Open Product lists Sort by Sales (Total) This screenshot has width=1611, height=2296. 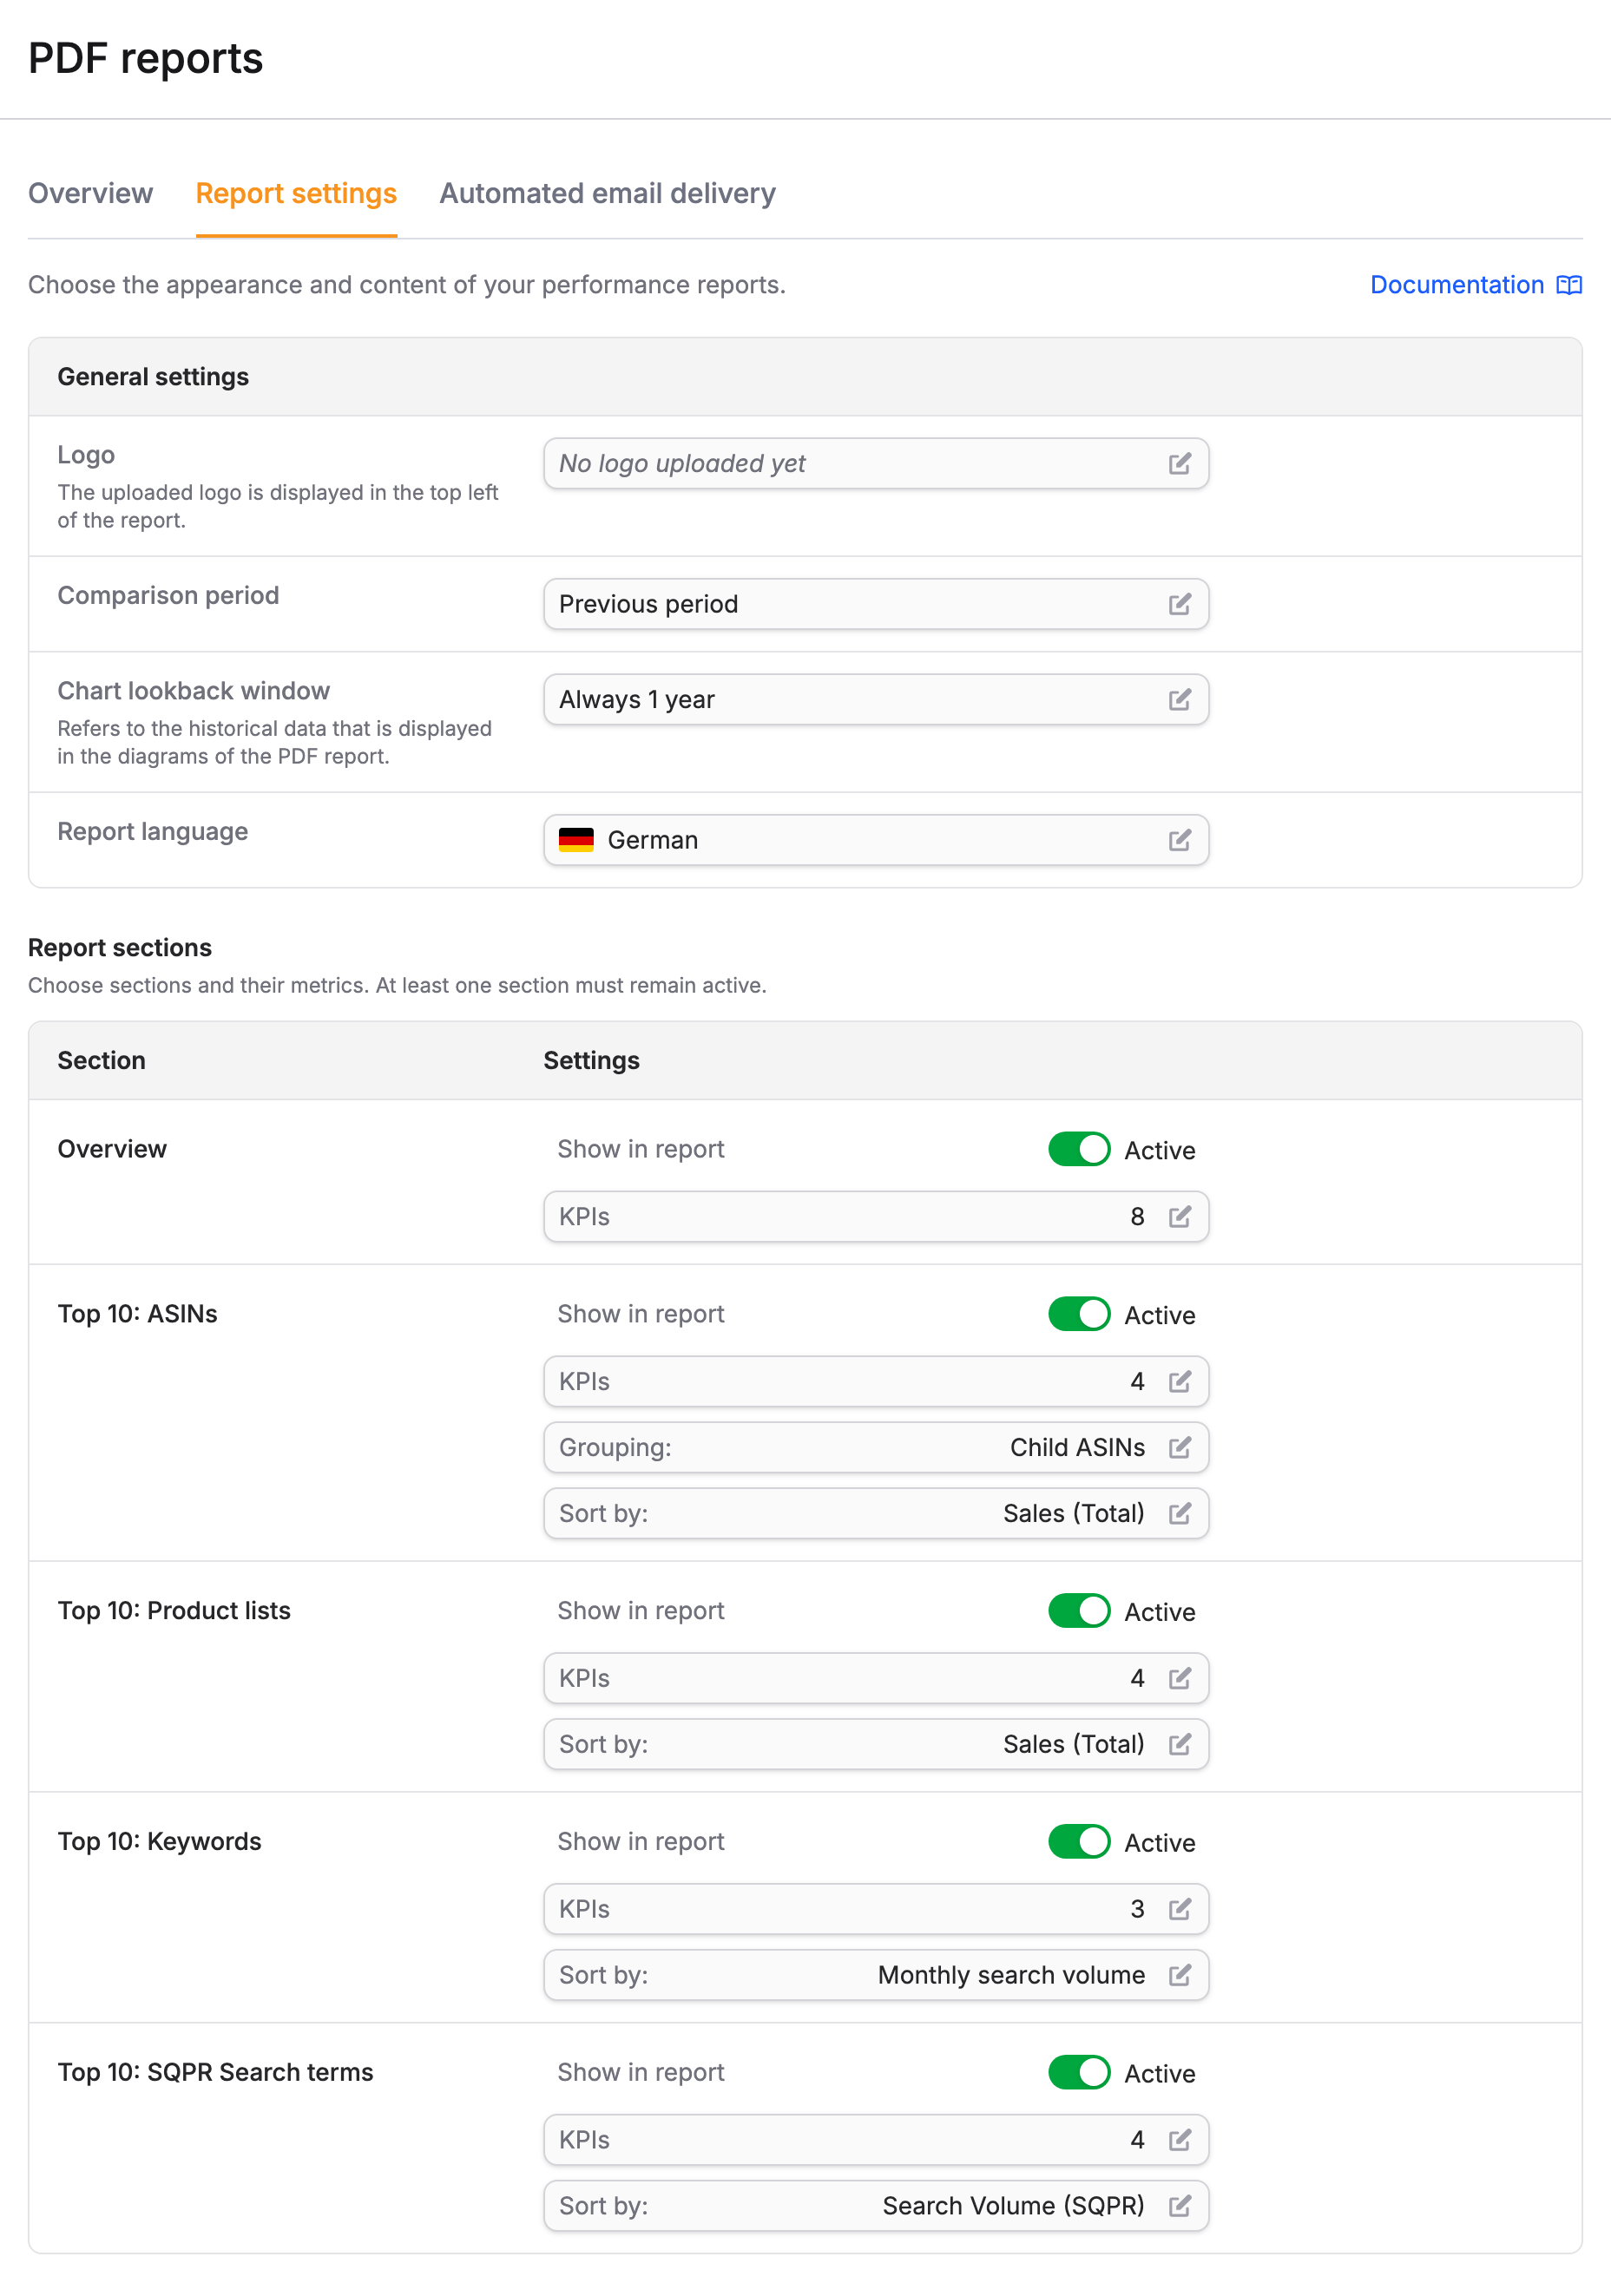click(876, 1745)
